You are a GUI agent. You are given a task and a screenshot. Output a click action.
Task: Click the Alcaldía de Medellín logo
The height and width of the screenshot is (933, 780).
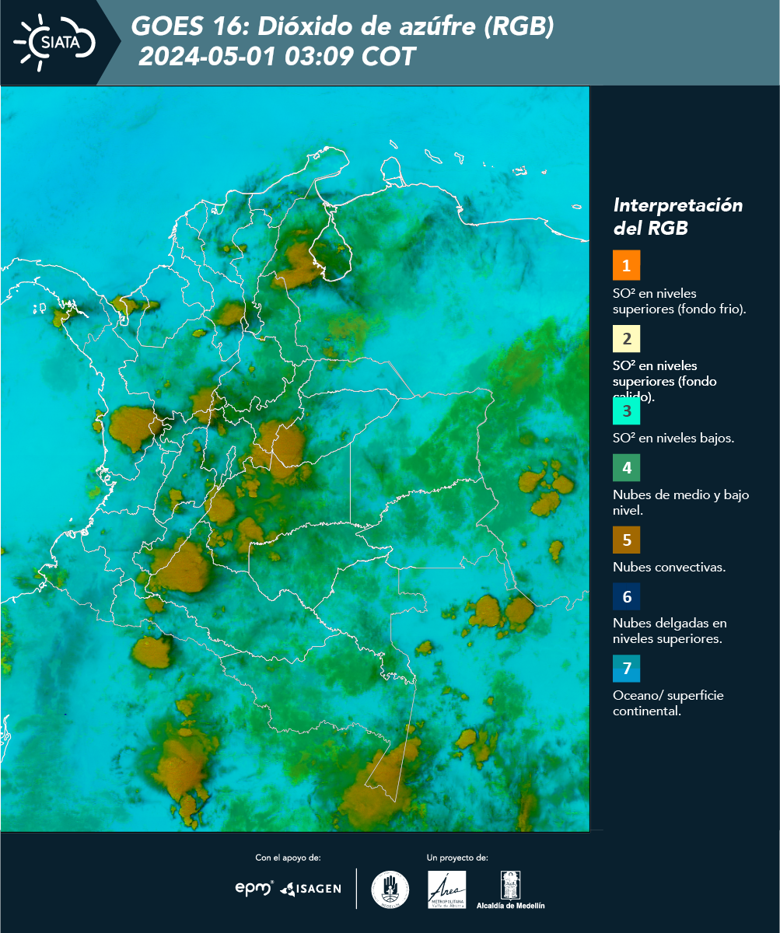[511, 890]
